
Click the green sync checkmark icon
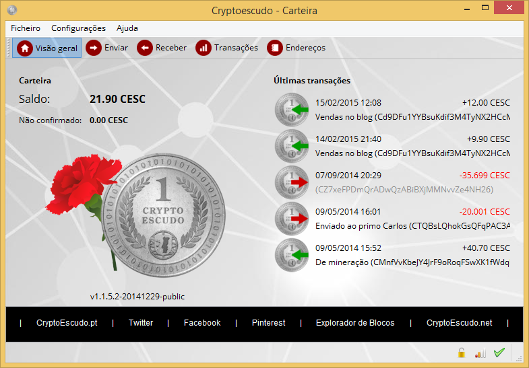[499, 353]
